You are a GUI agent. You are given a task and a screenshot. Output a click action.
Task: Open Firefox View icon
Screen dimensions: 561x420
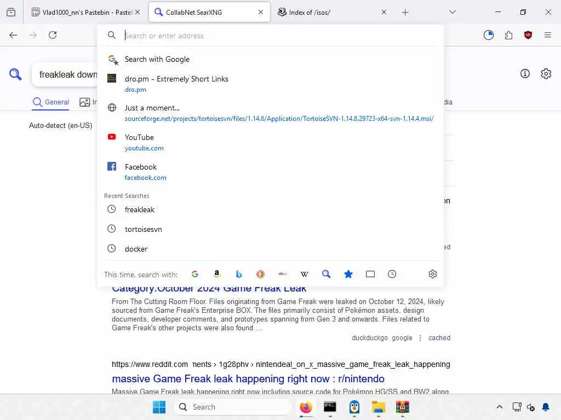(11, 12)
